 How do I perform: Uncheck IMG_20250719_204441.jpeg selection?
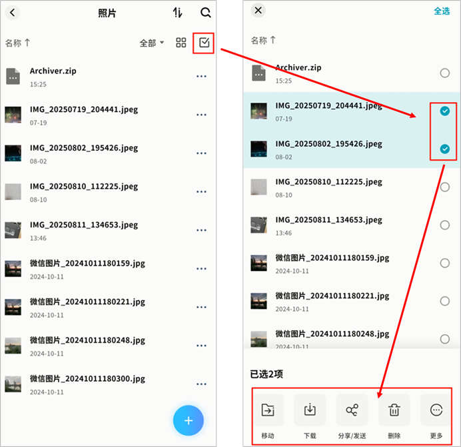[445, 111]
